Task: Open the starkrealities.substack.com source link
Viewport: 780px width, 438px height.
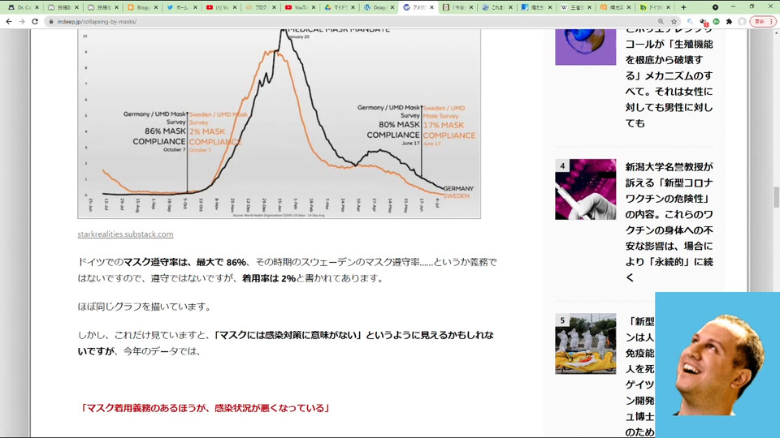Action: pyautogui.click(x=125, y=234)
